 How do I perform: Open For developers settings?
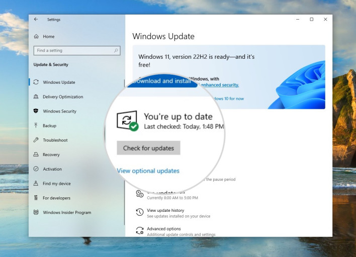point(76,198)
